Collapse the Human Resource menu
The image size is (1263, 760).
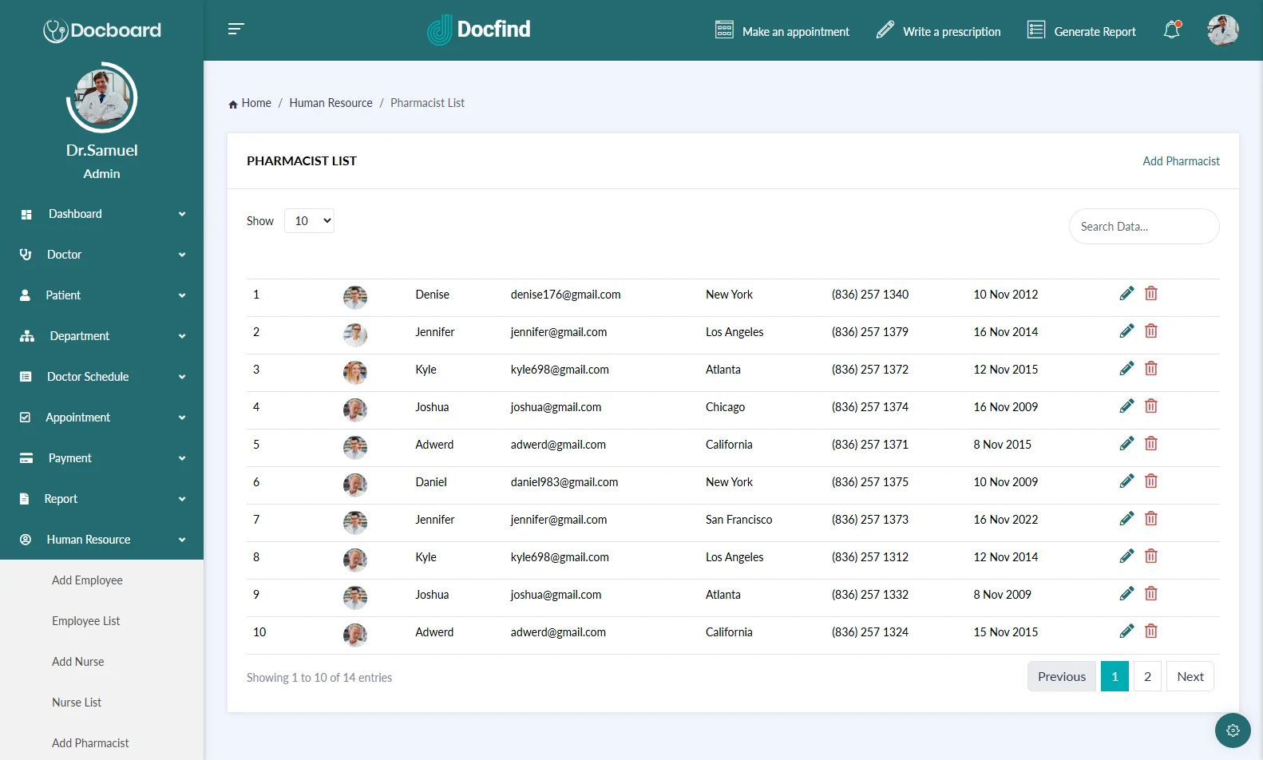[x=101, y=540]
